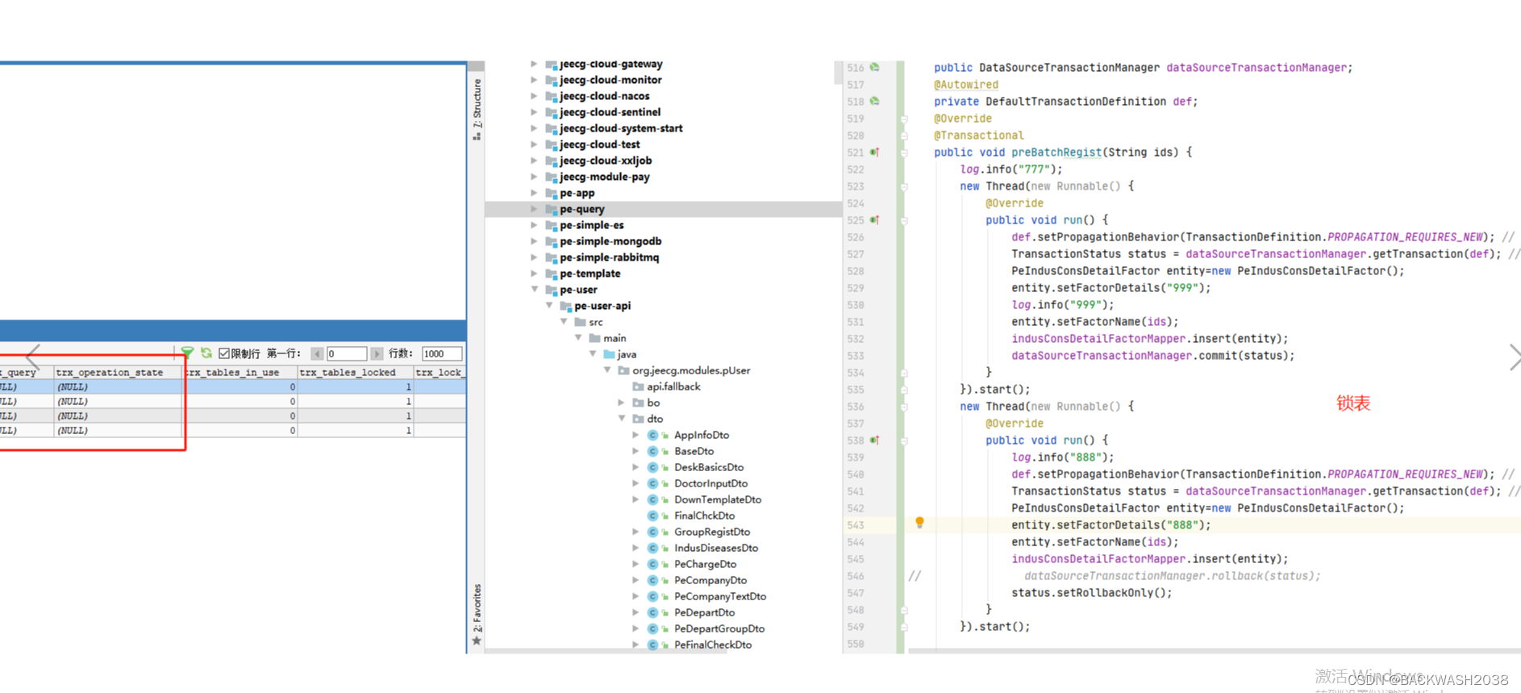Click the FinalChckDto class icon
The image size is (1521, 693).
652,516
